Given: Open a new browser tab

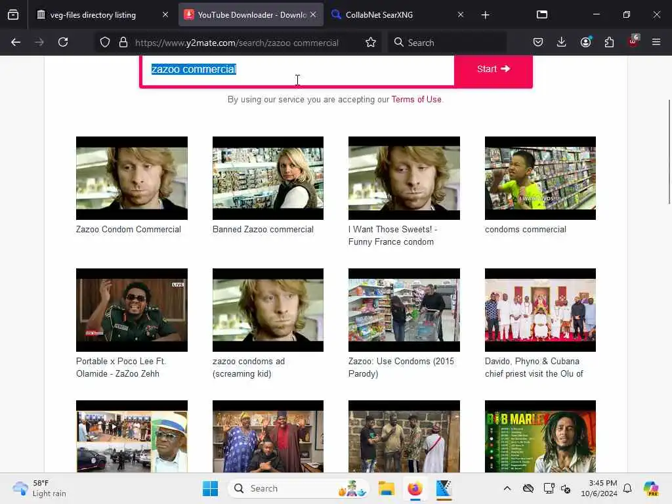Looking at the screenshot, I should [485, 15].
